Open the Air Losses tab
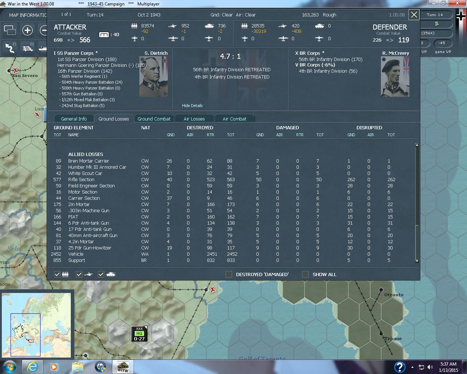The height and width of the screenshot is (374, 467). coord(194,119)
